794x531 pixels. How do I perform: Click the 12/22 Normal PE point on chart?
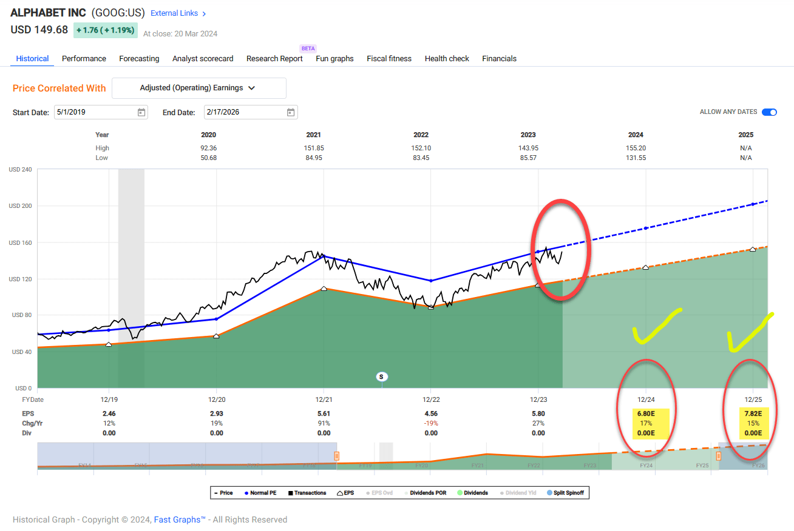430,281
